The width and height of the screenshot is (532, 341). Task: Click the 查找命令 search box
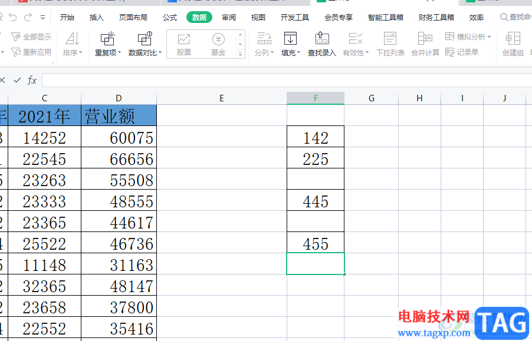pos(516,17)
